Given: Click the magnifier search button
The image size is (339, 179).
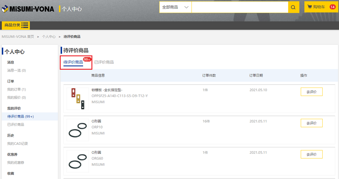Looking at the screenshot, I should [x=293, y=7].
